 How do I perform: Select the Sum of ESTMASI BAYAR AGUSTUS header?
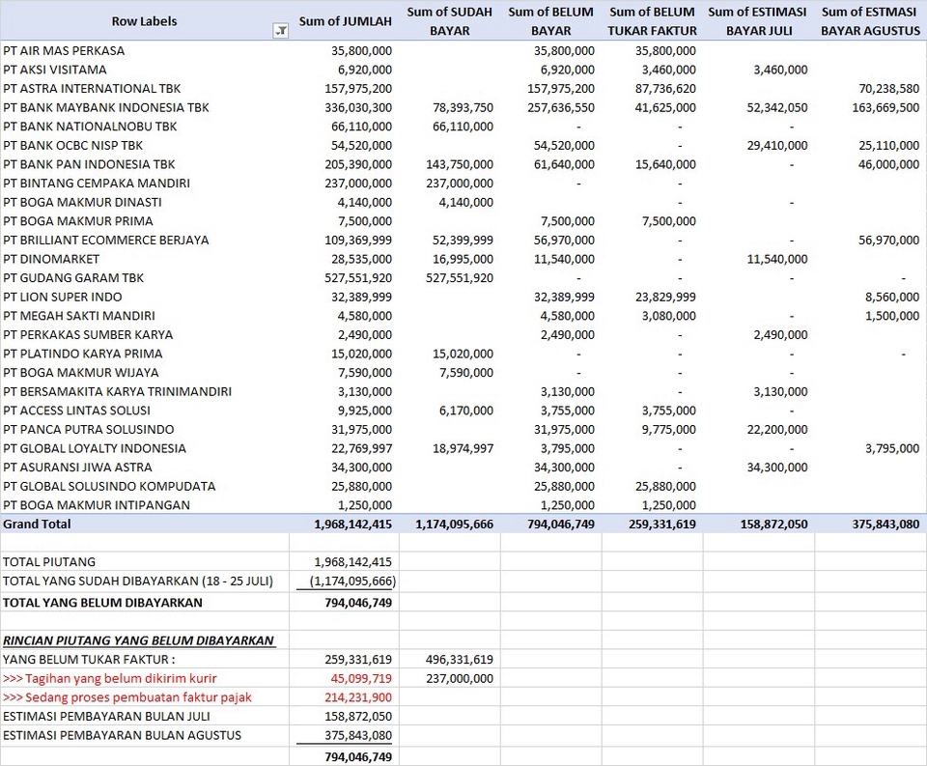coord(870,21)
